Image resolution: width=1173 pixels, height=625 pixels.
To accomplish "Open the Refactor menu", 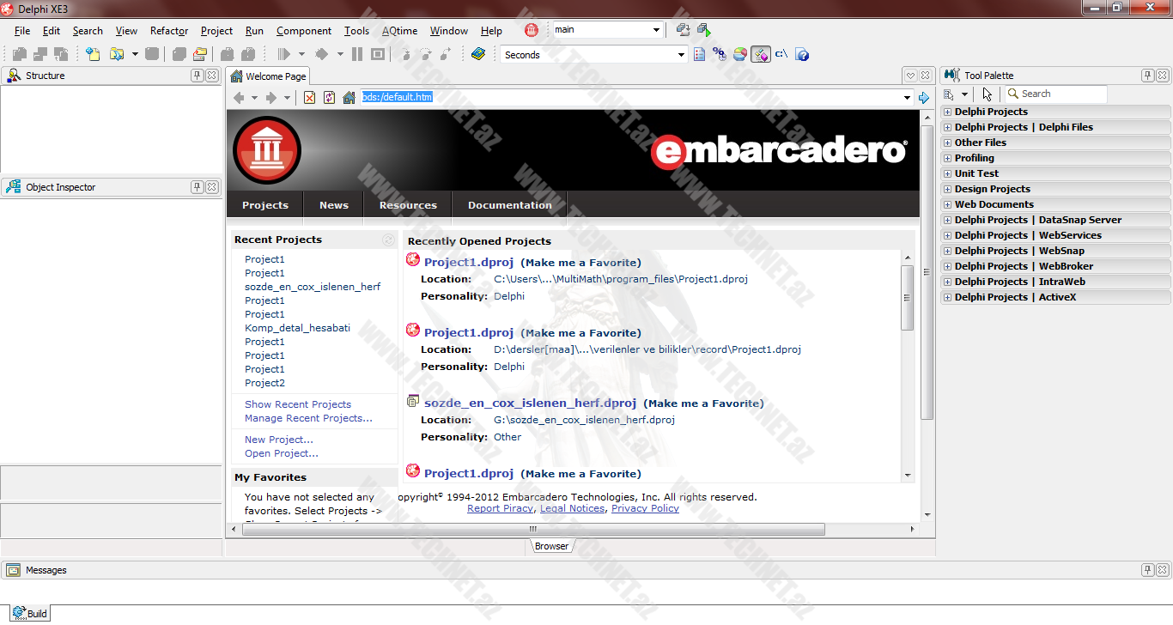I will point(169,31).
